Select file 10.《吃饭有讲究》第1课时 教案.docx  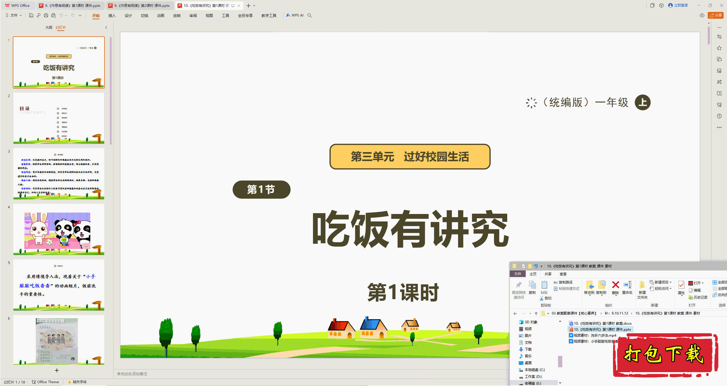(600, 324)
